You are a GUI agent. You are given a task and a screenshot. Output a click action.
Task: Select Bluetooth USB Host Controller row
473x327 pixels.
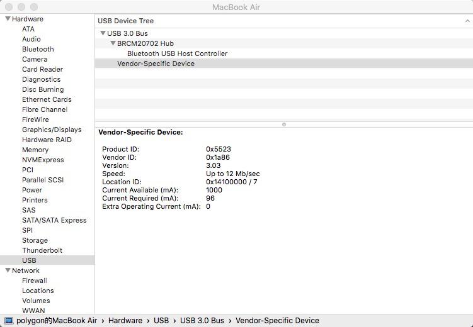click(284, 53)
